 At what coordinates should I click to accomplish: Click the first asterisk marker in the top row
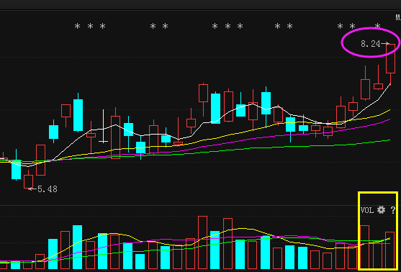point(77,26)
